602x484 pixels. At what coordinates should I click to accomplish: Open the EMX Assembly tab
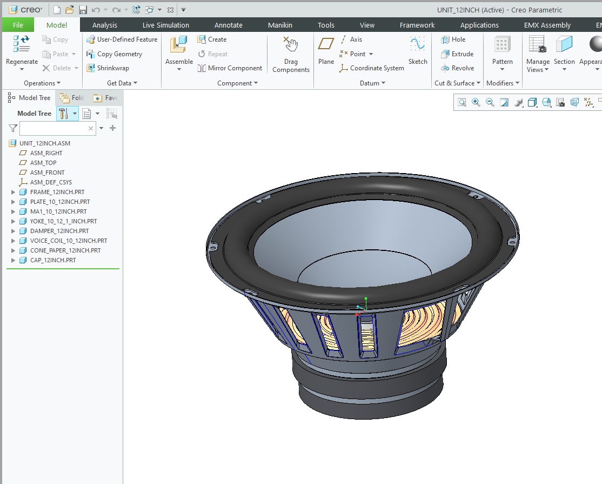pos(547,25)
